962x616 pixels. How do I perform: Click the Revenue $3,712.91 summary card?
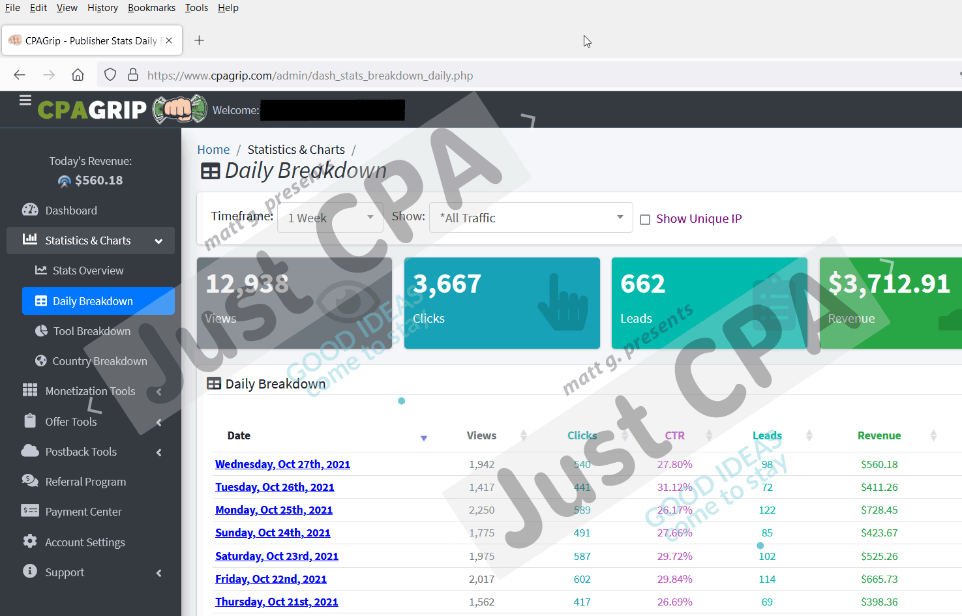tap(890, 303)
